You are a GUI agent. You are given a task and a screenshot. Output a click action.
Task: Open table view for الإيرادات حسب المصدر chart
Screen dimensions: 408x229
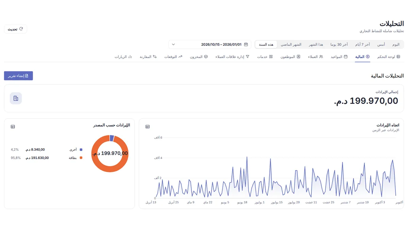pyautogui.click(x=13, y=127)
